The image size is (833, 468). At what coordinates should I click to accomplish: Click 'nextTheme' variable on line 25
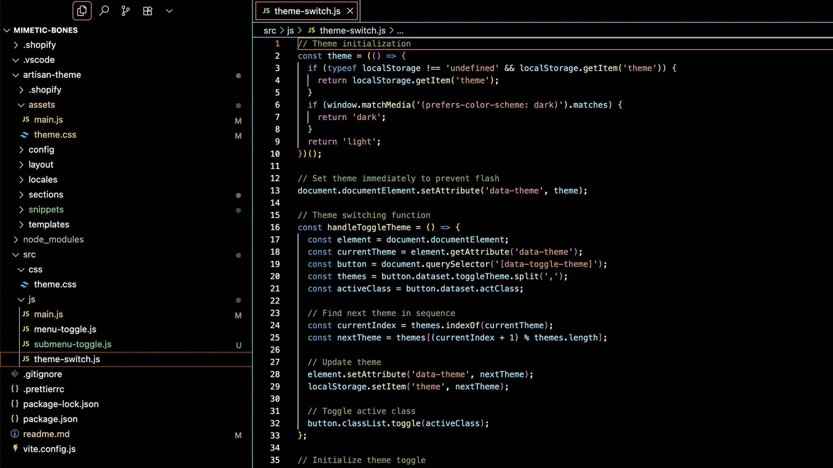click(359, 338)
